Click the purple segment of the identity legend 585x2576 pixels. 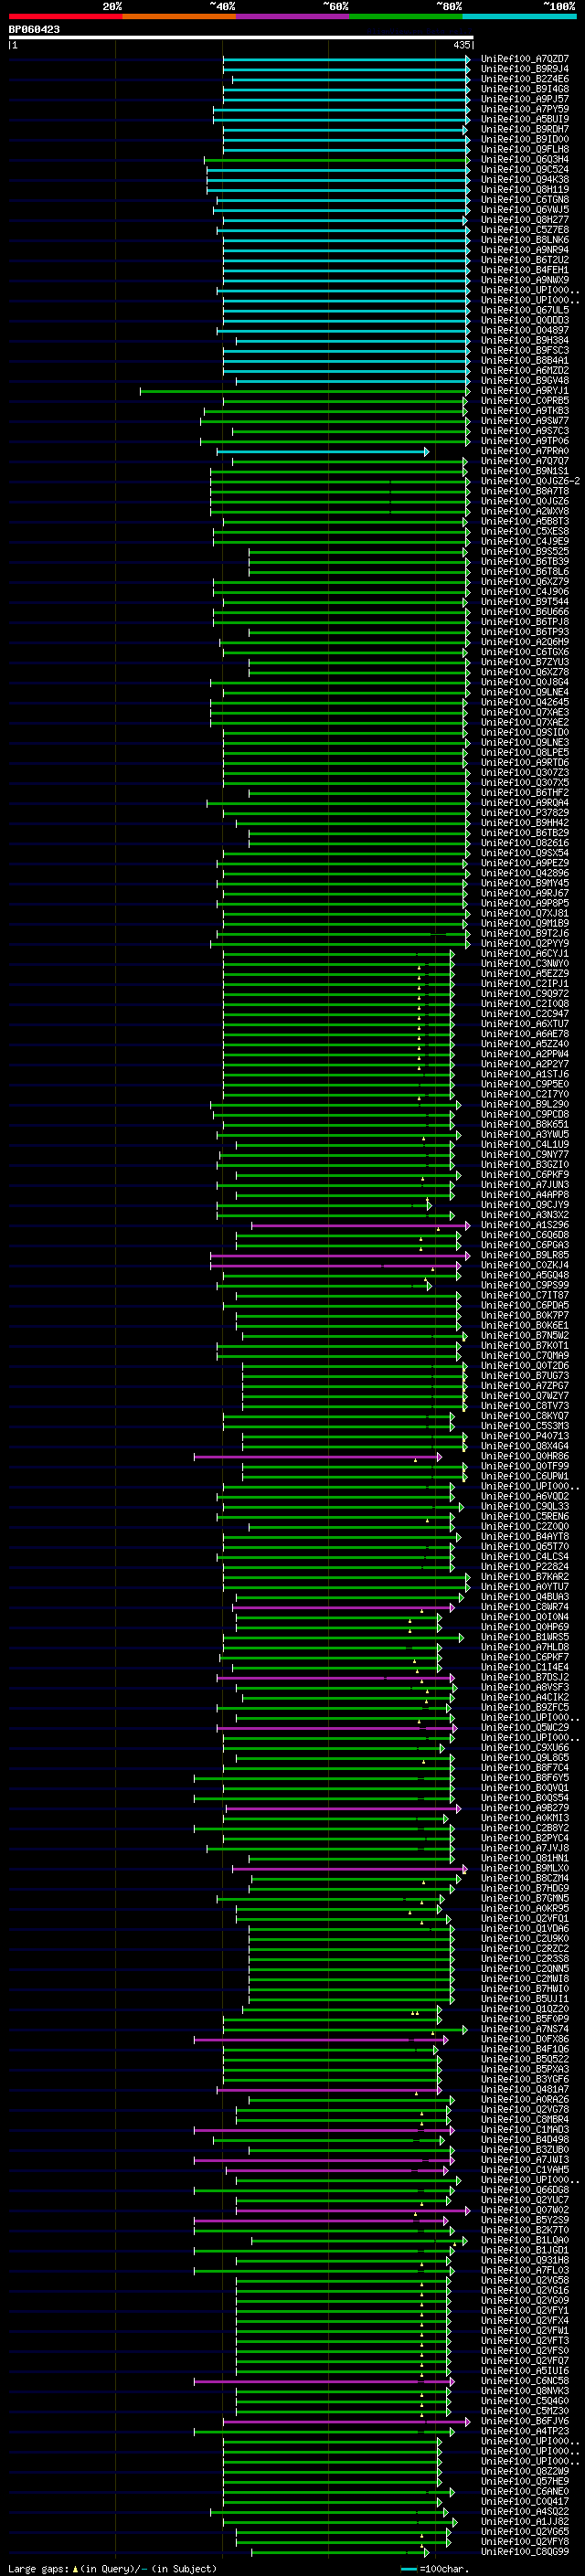click(x=292, y=17)
